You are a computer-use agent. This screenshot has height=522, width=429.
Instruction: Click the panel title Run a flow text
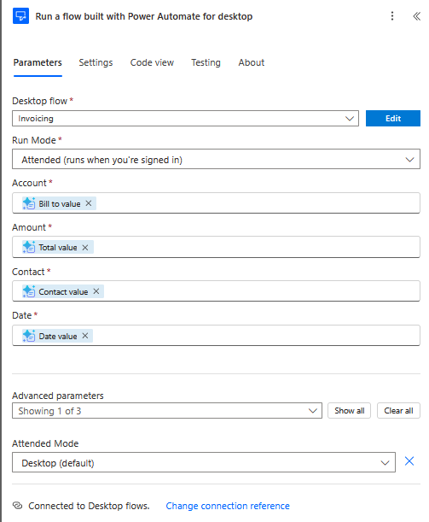(144, 16)
